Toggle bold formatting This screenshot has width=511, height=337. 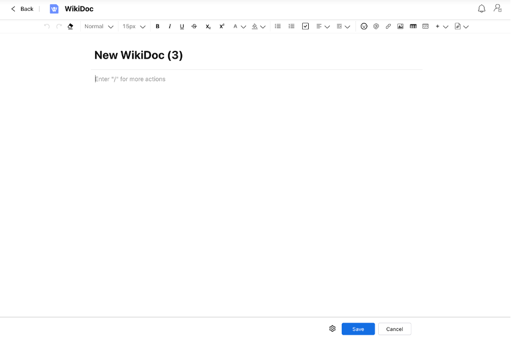pos(157,26)
